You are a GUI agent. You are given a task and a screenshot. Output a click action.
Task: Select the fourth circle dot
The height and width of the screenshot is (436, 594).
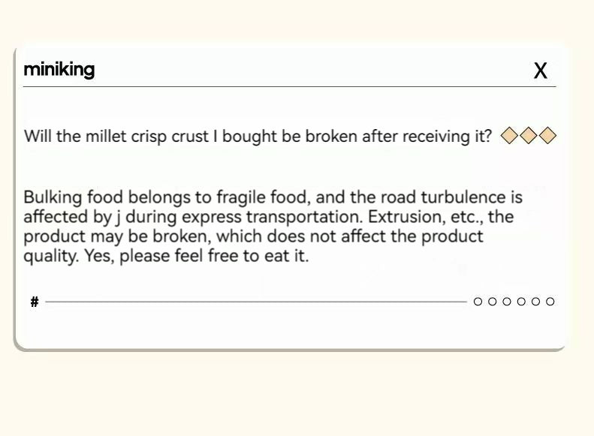tap(521, 302)
